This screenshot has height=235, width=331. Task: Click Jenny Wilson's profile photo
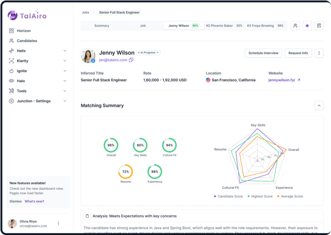coord(88,56)
